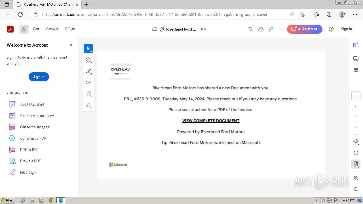Open the more options ellipsis in Acrobat

click(281, 29)
